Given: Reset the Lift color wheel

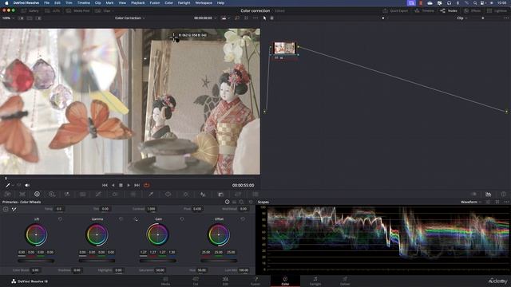Looking at the screenshot, I should click(x=61, y=219).
